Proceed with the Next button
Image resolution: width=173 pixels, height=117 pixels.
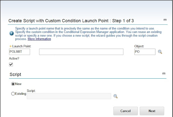tap(152, 111)
